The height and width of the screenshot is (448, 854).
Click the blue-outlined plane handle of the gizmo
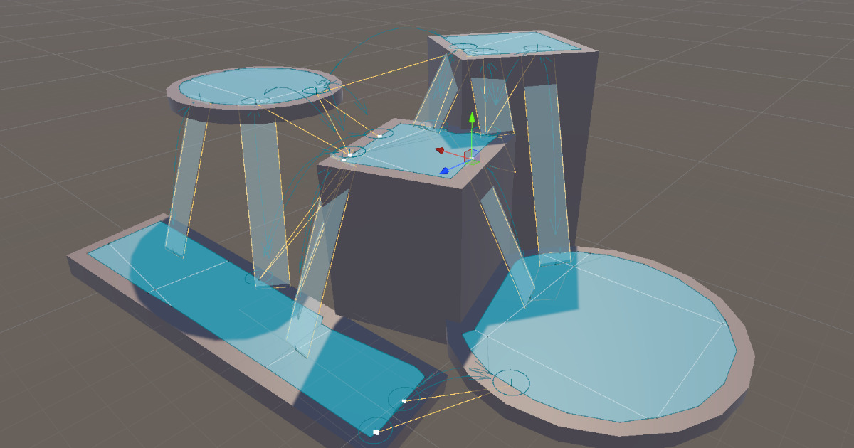point(477,154)
